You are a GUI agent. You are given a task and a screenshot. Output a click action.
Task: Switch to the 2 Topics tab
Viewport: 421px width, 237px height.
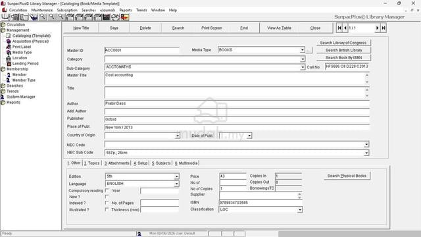91,163
